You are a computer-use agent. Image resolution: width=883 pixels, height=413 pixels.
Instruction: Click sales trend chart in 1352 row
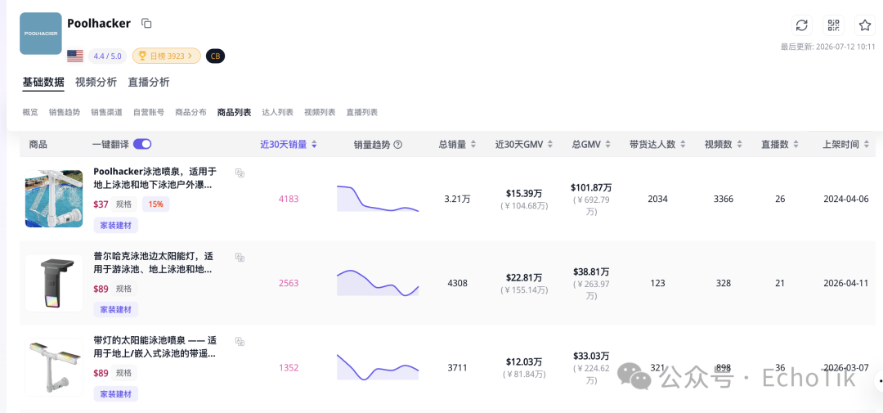[378, 367]
